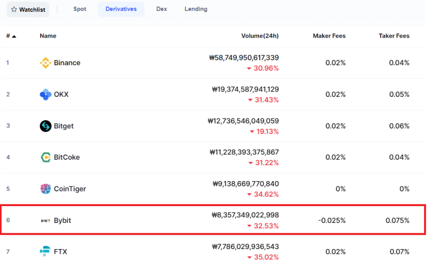Click the CoinTiger exchange logo
This screenshot has height=267, width=435.
46,189
